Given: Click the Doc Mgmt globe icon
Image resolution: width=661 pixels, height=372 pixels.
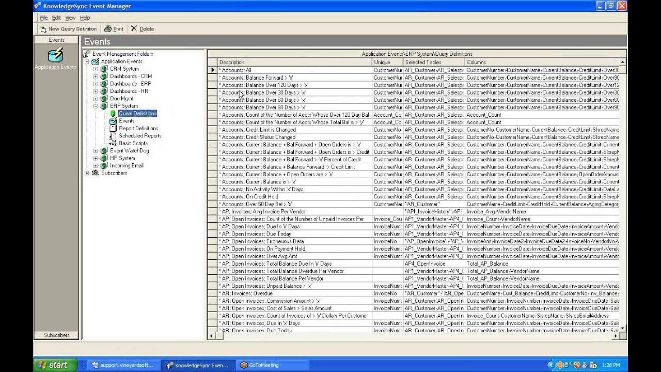Looking at the screenshot, I should pos(104,99).
